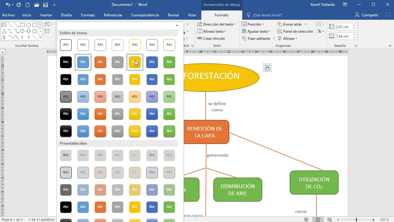Click Enviar atrás button
This screenshot has height=222, width=394.
click(290, 24)
